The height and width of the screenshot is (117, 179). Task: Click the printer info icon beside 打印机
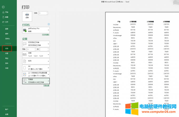[x=48, y=25]
